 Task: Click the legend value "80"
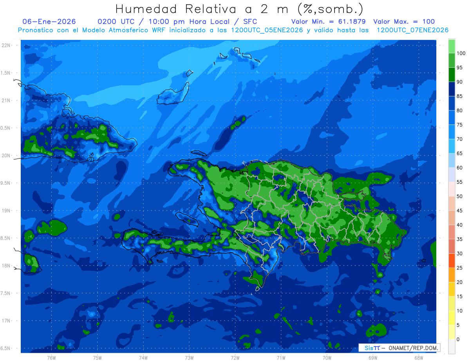tap(460, 111)
